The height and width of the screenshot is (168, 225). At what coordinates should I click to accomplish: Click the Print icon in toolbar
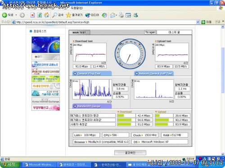(121, 15)
